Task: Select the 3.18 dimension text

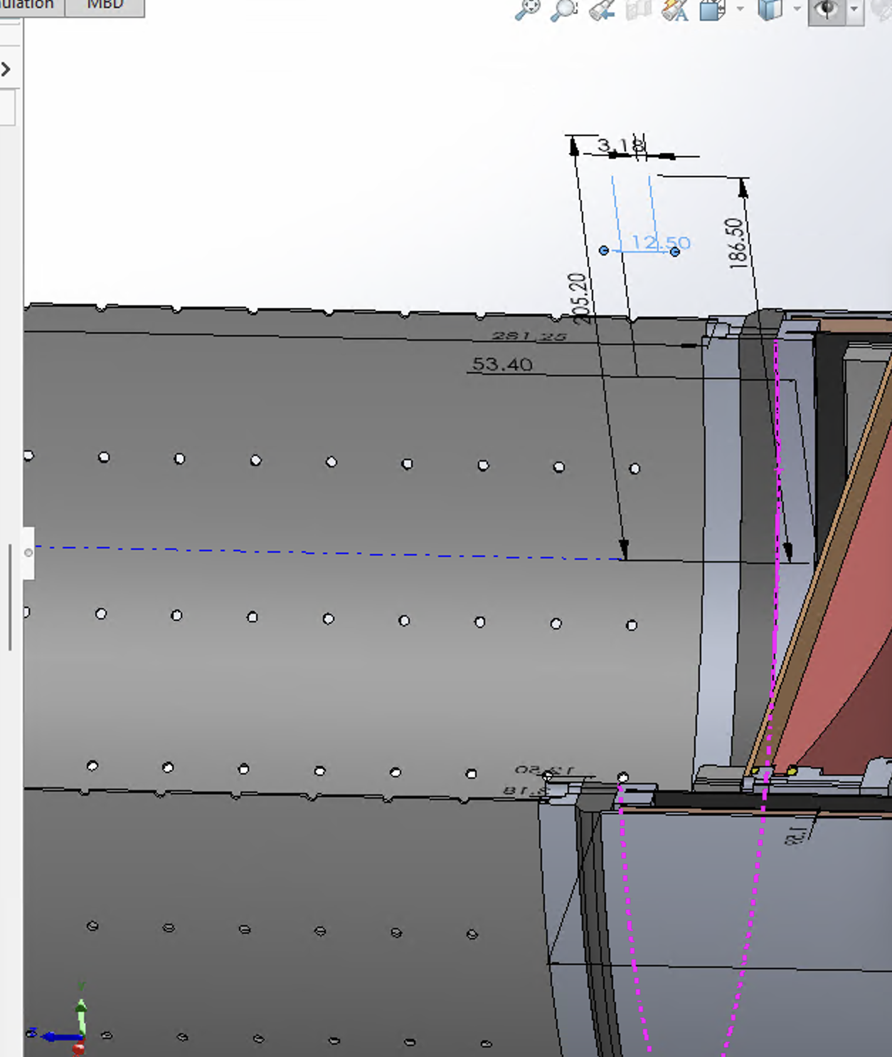Action: [621, 145]
